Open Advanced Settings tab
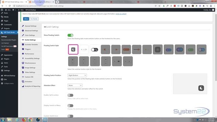Screen dimensions: 217x122 click(x=31, y=30)
